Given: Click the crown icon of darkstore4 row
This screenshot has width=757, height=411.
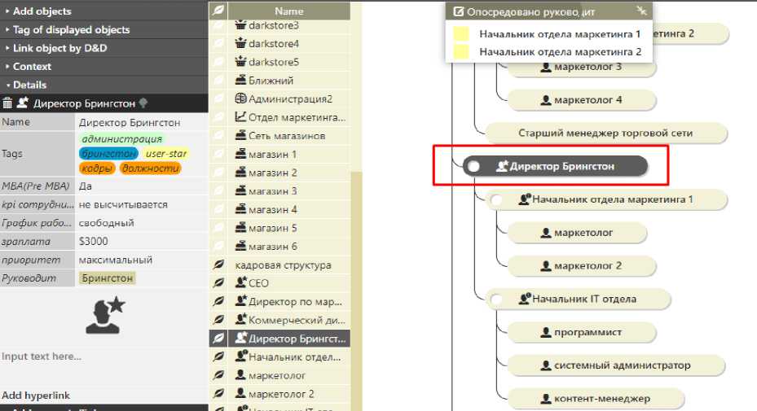Looking at the screenshot, I should pos(240,43).
